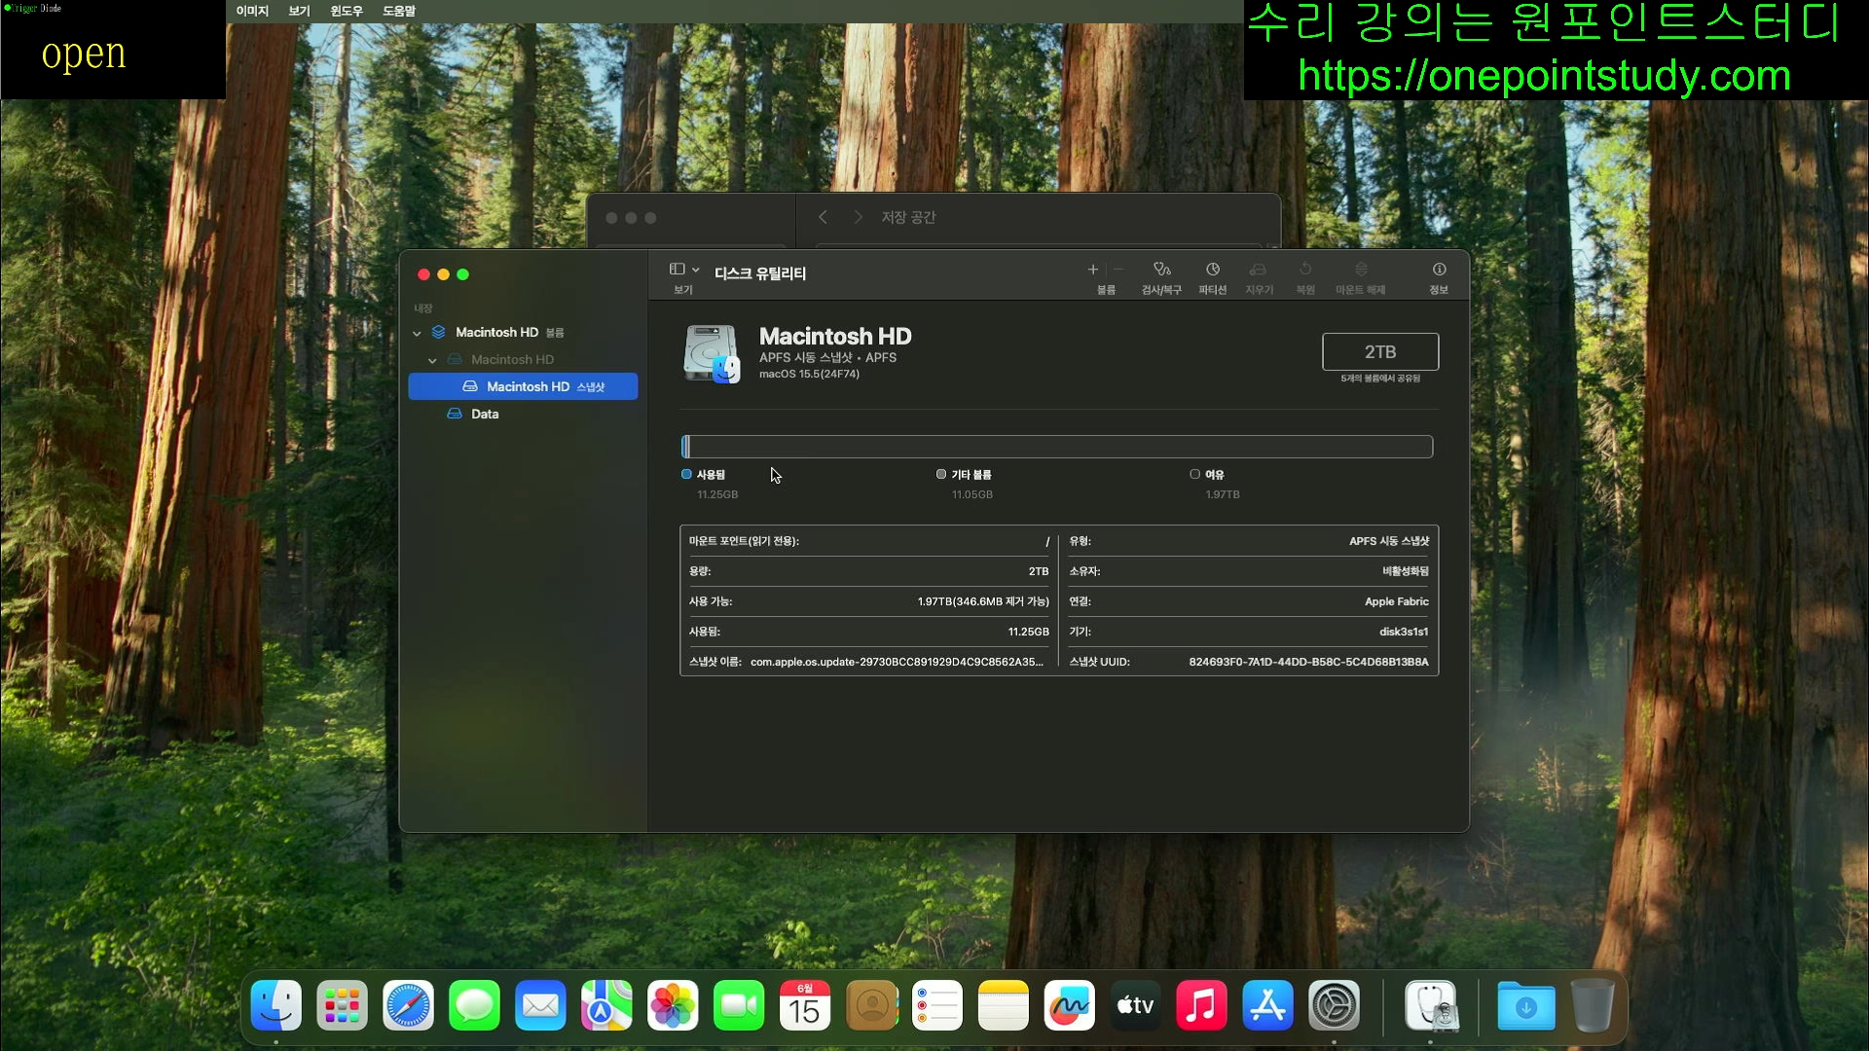Click the 1.97TB available value
The width and height of the screenshot is (1869, 1051).
click(983, 601)
